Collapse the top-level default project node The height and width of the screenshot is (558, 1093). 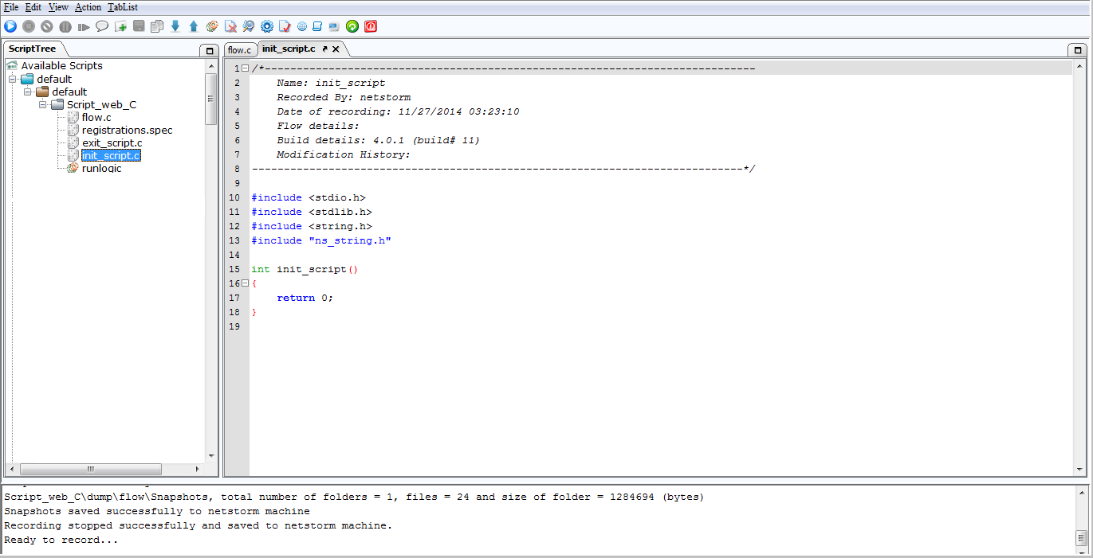pos(12,79)
